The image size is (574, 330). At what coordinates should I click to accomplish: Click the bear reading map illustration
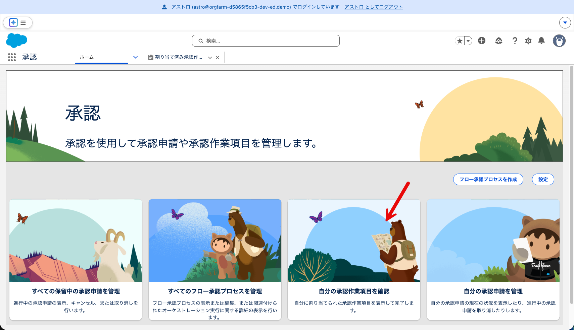(354, 241)
